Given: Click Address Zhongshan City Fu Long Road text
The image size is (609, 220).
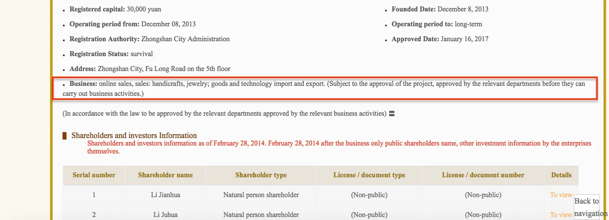Looking at the screenshot, I should [x=150, y=69].
